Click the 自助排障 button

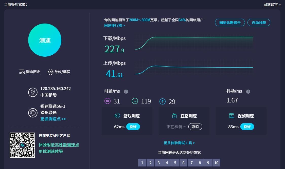(259, 23)
